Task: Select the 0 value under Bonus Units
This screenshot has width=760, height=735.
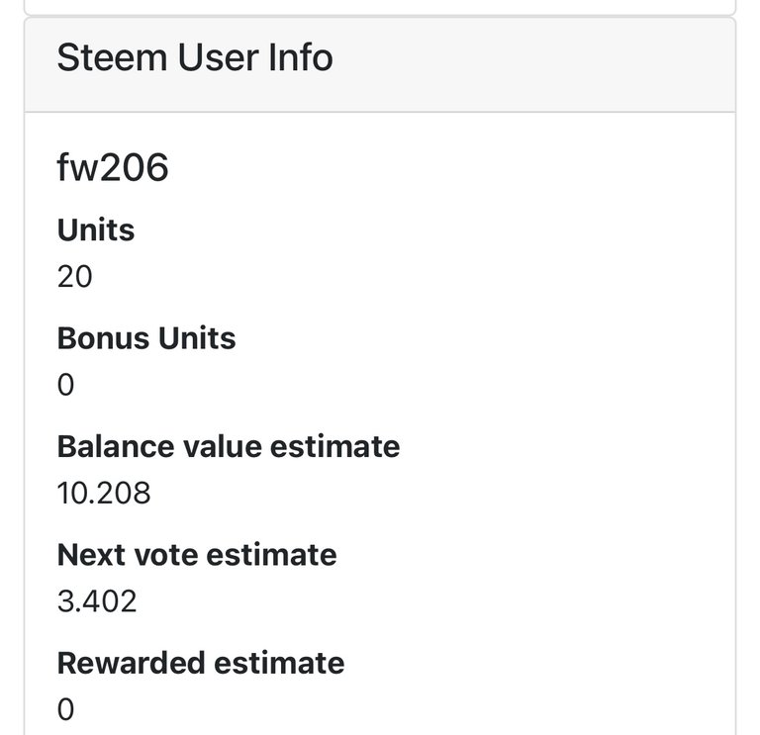Action: (66, 384)
